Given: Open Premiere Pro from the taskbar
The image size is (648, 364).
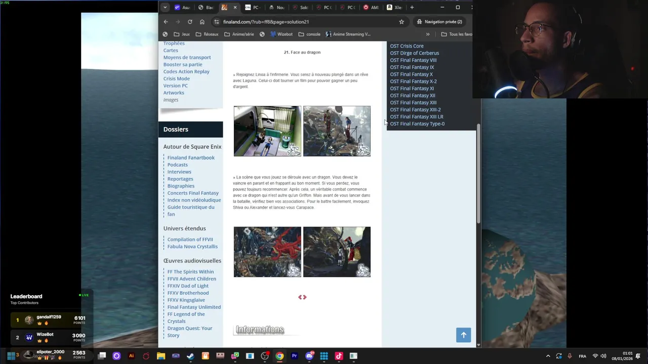Looking at the screenshot, I should (294, 356).
